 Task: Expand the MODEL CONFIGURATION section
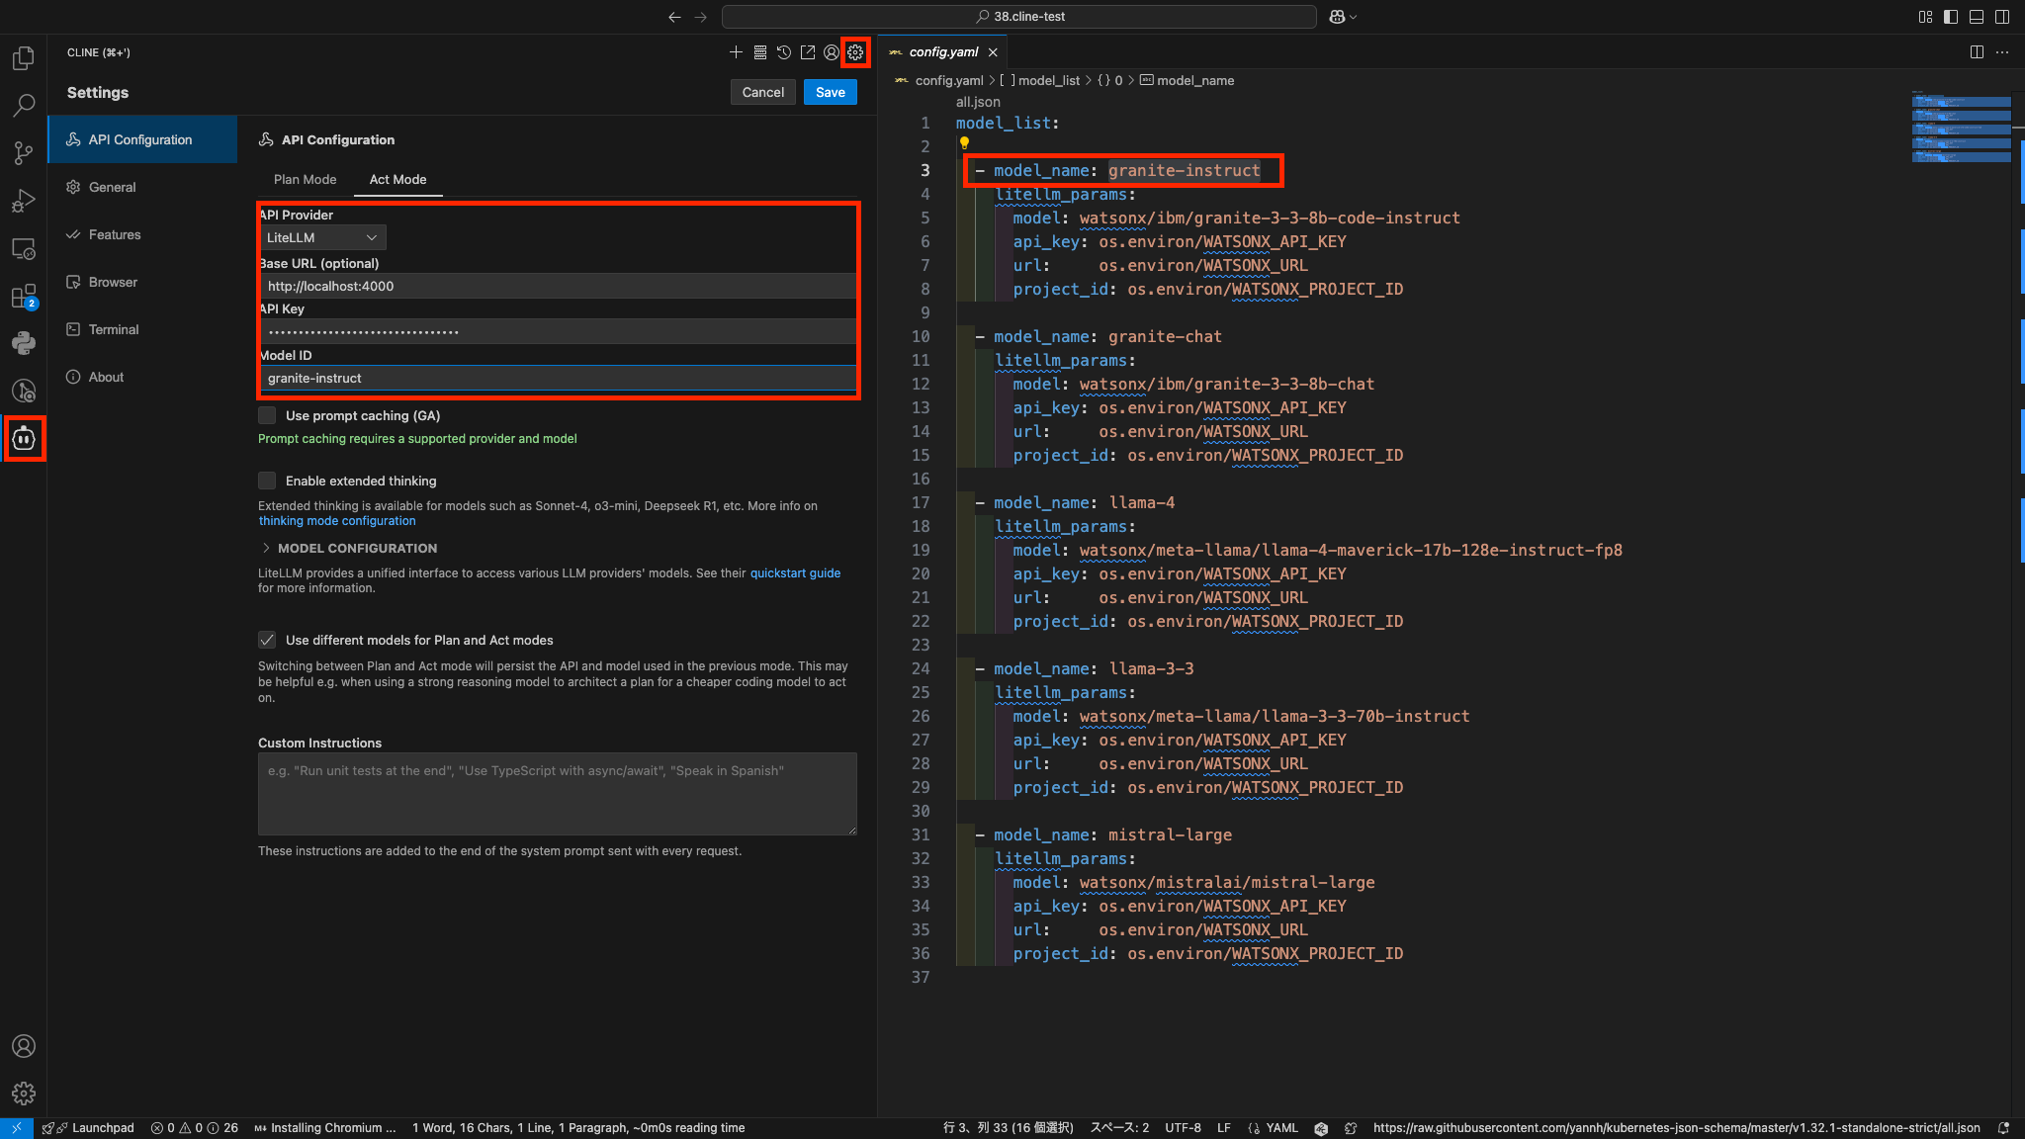click(348, 548)
